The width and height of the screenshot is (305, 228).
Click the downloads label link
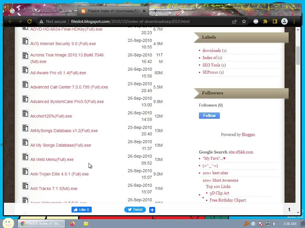pos(212,50)
